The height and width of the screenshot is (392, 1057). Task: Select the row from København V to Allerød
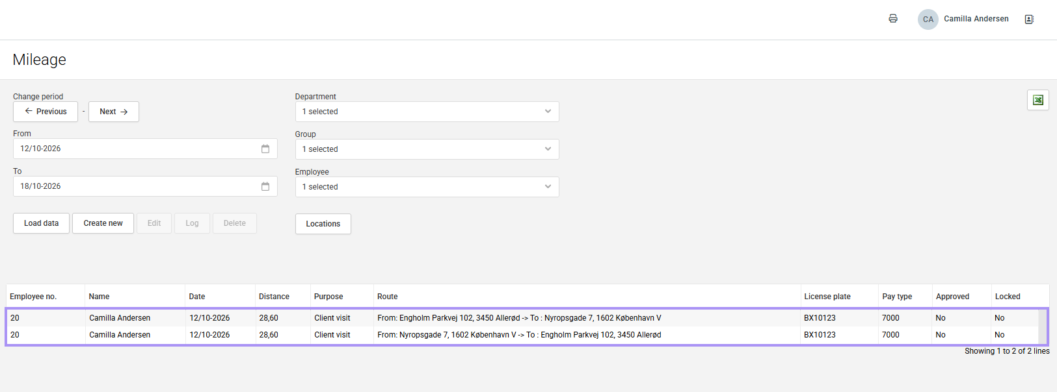[527, 335]
